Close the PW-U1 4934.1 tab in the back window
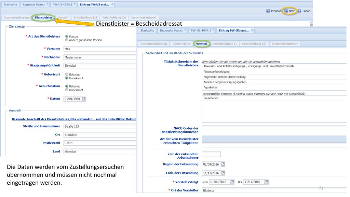 [x=75, y=4]
